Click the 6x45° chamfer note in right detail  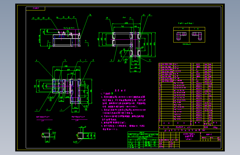click(x=75, y=142)
